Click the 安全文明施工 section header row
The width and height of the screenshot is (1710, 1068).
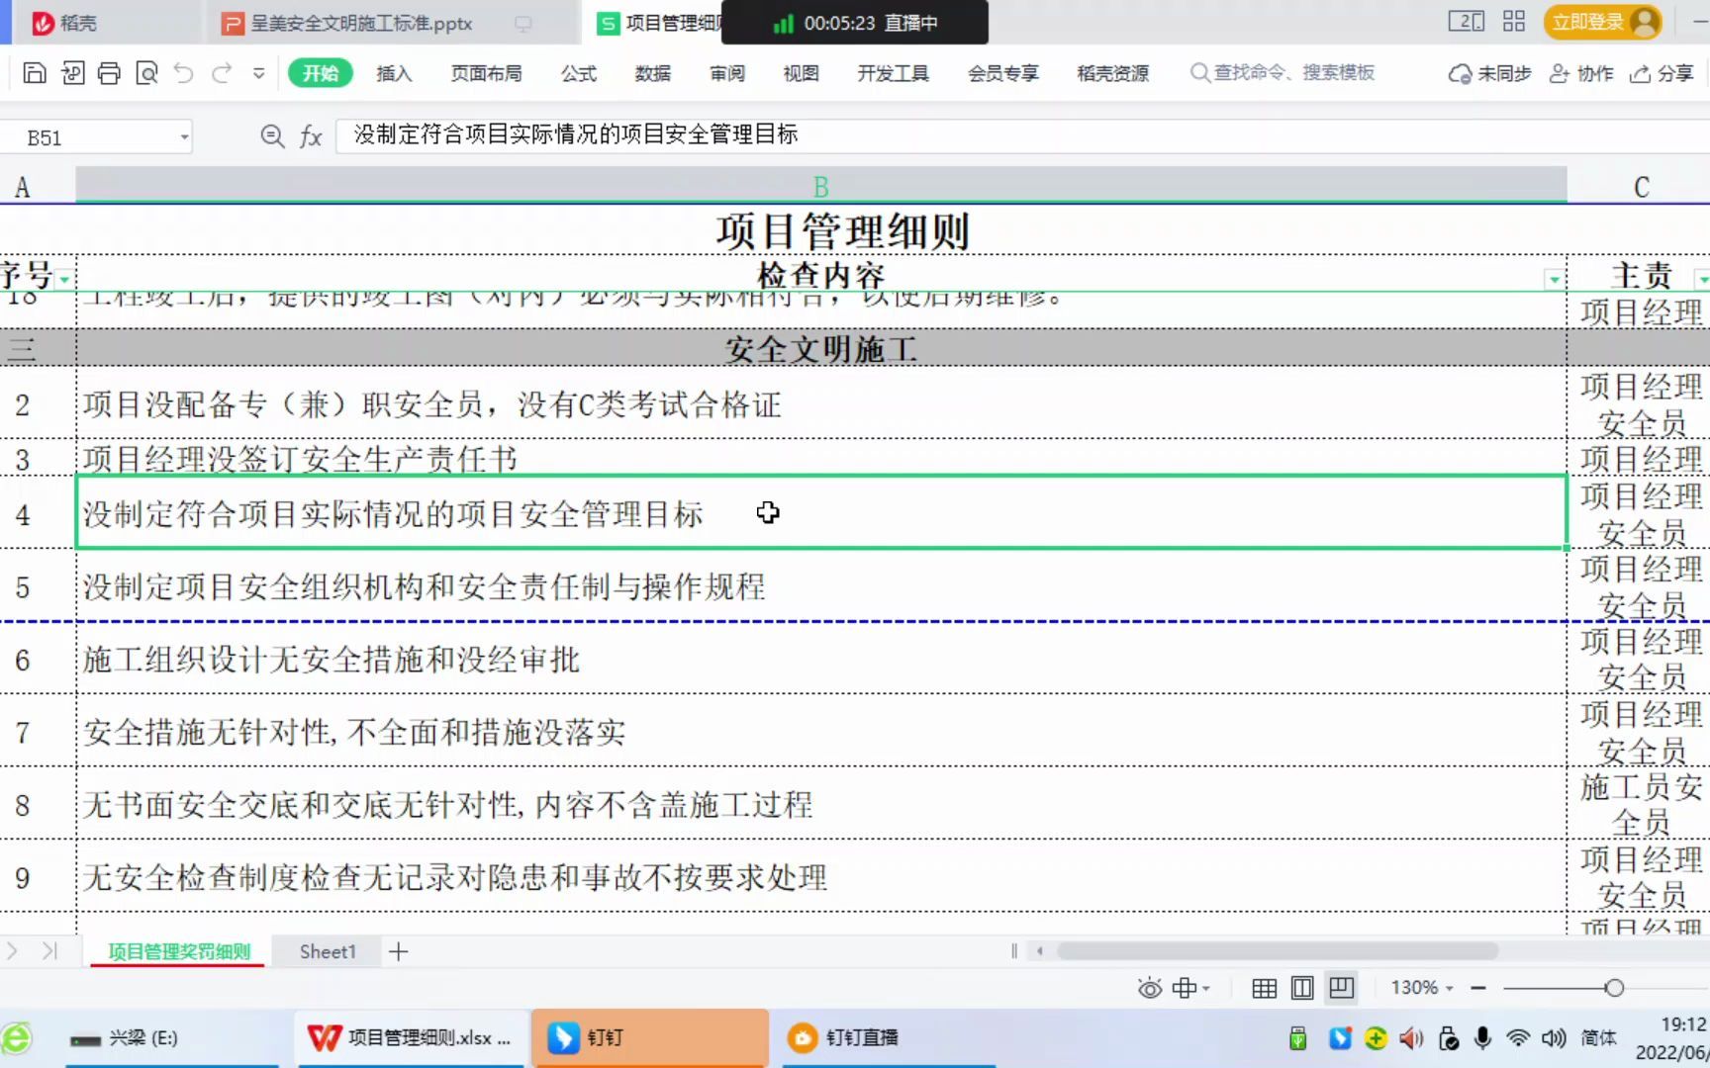821,348
